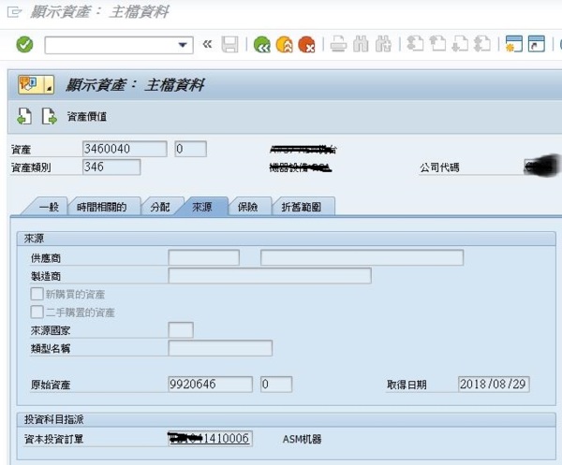The image size is (562, 465).
Task: Click the green Enter checkmark icon
Action: (x=25, y=44)
